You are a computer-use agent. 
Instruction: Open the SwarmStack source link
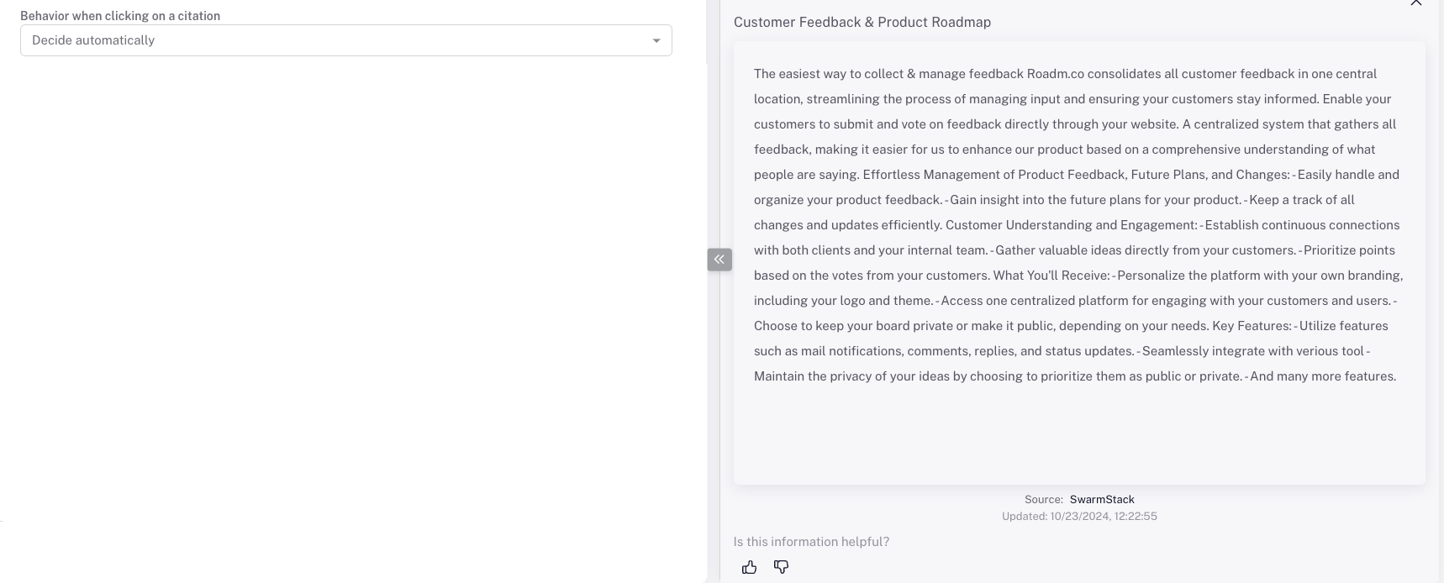pos(1101,499)
